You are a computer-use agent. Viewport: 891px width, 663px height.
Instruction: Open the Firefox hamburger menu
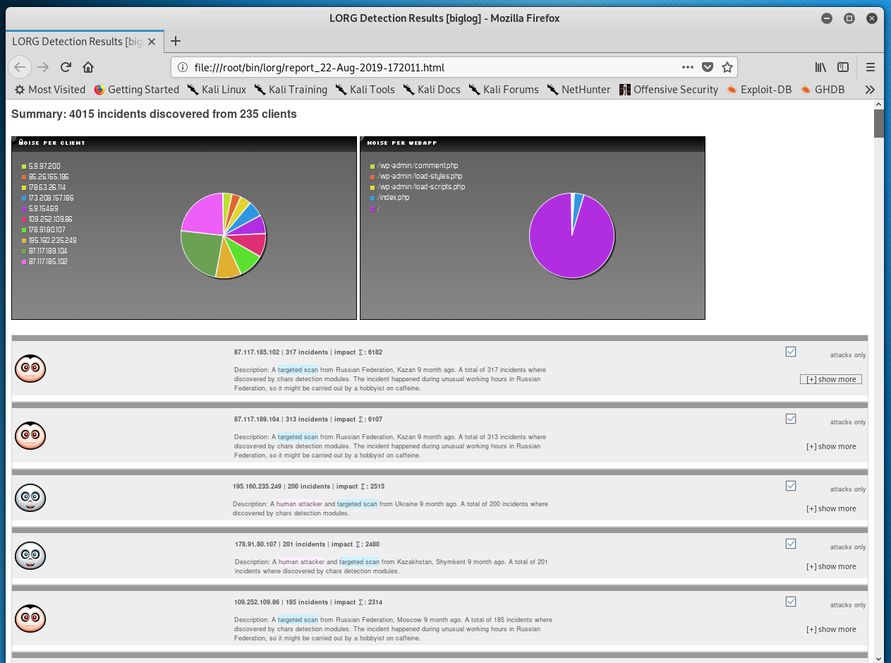click(x=871, y=67)
